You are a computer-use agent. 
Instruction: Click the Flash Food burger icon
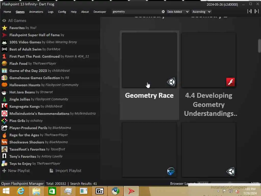[x=4, y=64]
